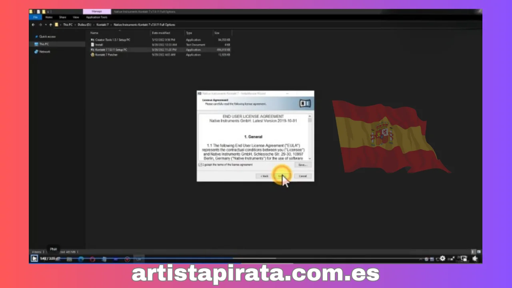512x288 pixels.
Task: Click Kontakt 7 Patcher application icon
Action: coord(93,55)
